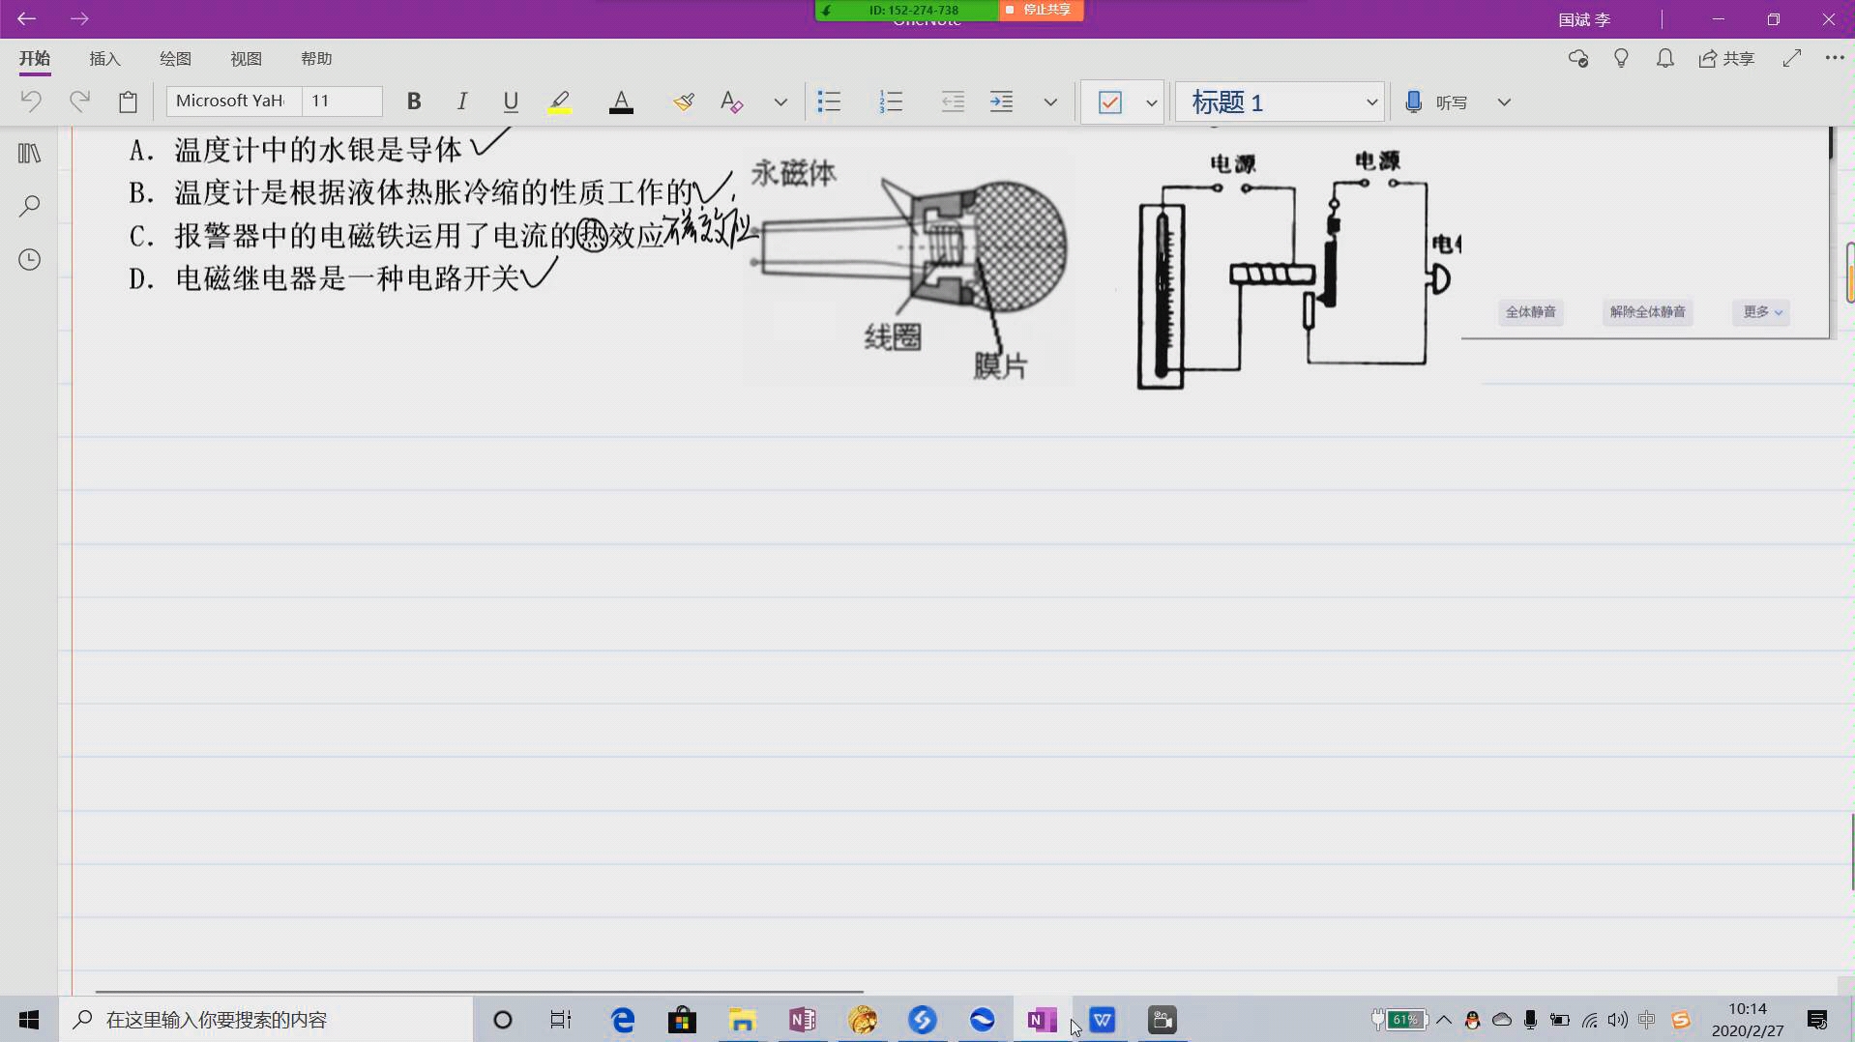Switch to the 插入 ribbon tab
The width and height of the screenshot is (1855, 1042).
[103, 58]
